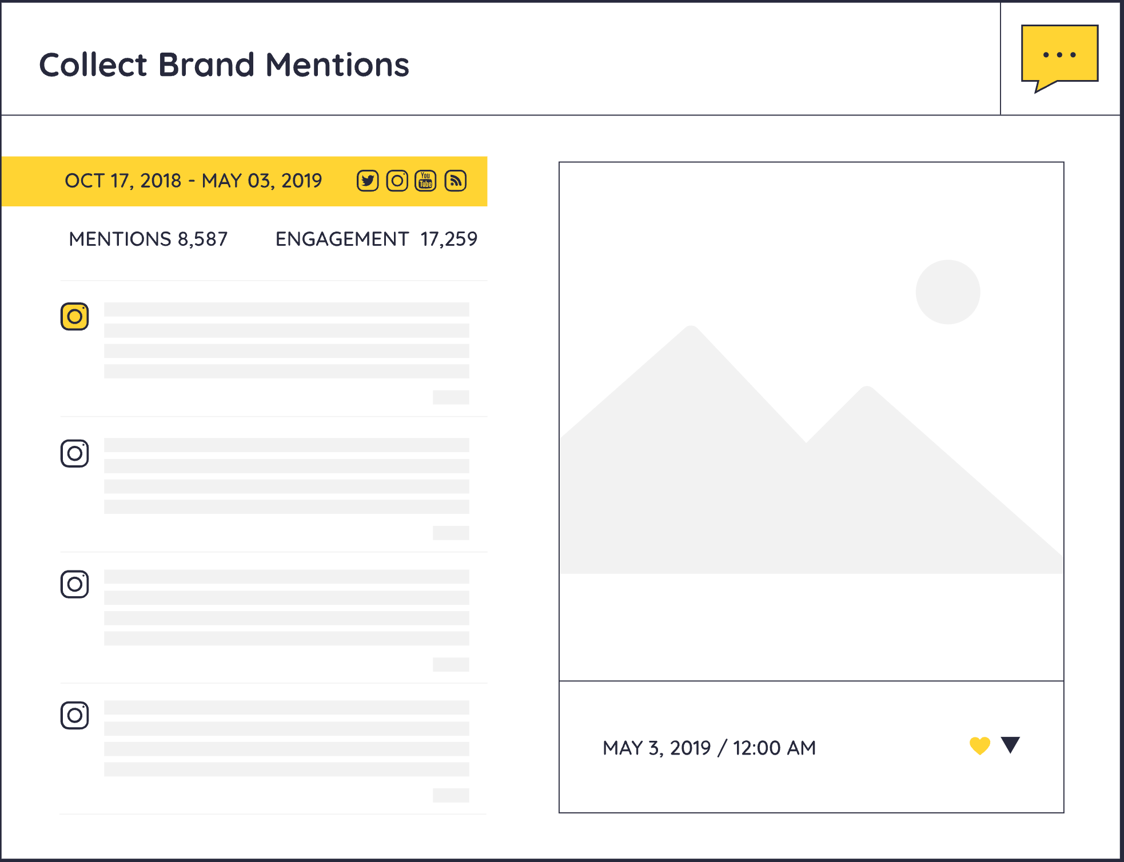The height and width of the screenshot is (862, 1124).
Task: Click the RSS feed source icon
Action: point(456,181)
